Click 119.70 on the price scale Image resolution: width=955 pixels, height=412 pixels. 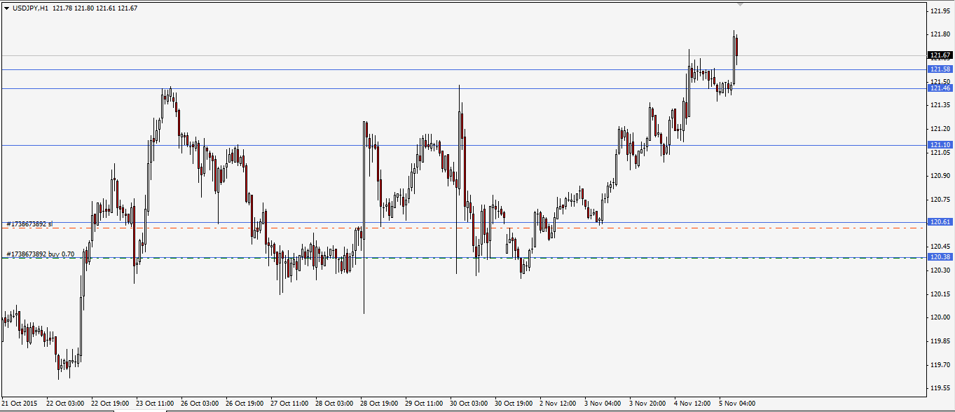click(x=940, y=364)
